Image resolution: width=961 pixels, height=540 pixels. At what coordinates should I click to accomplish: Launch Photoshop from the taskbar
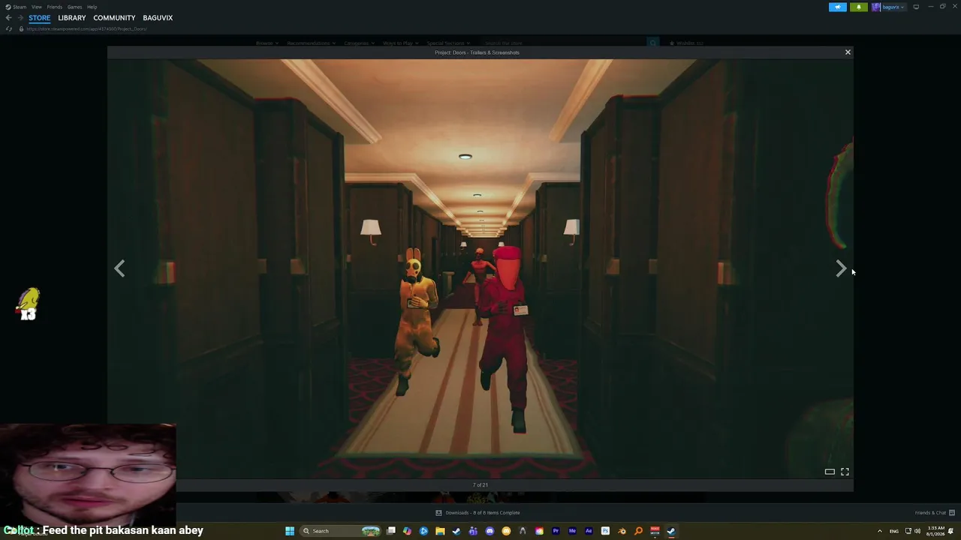coord(605,531)
